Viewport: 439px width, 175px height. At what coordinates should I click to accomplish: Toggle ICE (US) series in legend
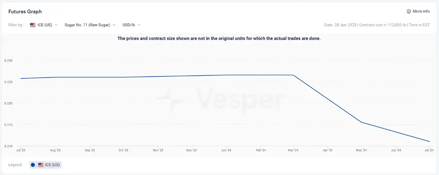pyautogui.click(x=45, y=165)
